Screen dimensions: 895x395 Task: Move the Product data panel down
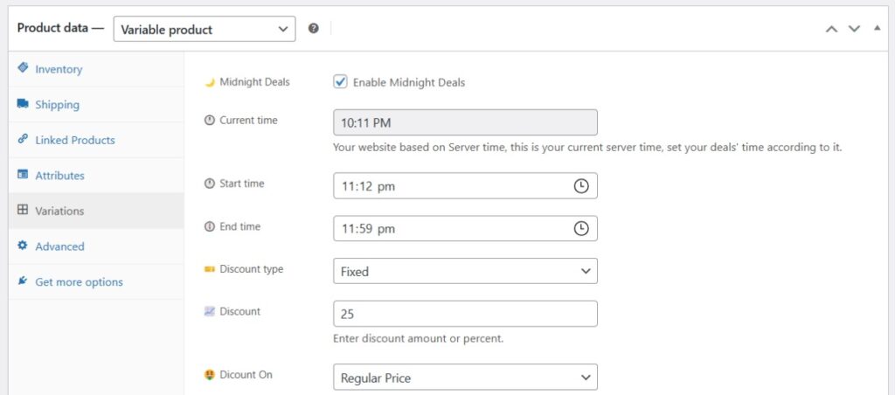click(855, 29)
